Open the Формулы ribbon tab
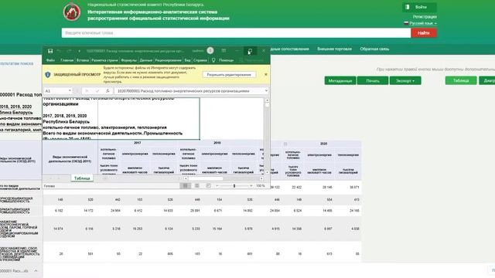The image size is (495, 278). pyautogui.click(x=129, y=60)
